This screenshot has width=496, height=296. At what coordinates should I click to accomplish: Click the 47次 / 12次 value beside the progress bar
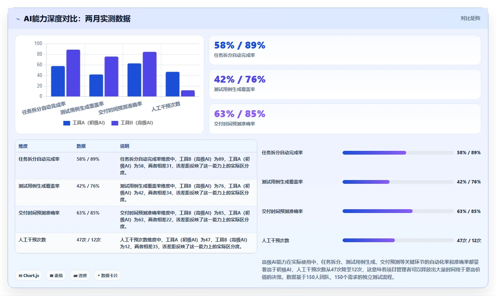pyautogui.click(x=469, y=240)
